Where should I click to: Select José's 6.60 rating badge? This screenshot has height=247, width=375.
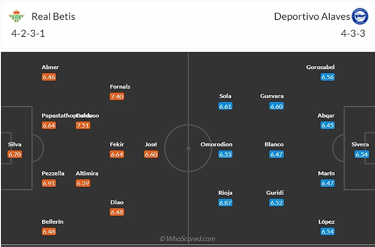point(151,154)
